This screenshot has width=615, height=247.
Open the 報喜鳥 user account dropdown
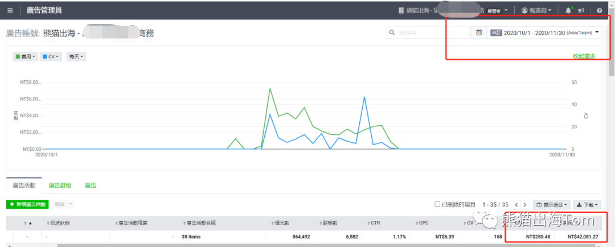pos(538,11)
